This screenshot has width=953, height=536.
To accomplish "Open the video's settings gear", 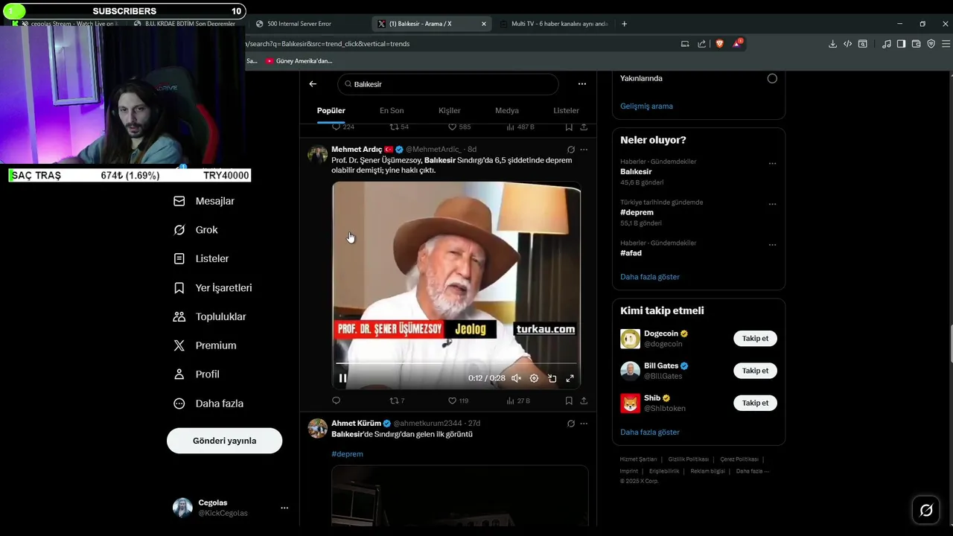I will pyautogui.click(x=534, y=378).
